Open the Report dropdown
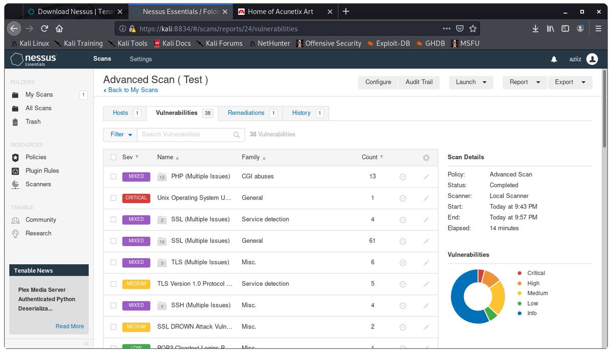 tap(525, 82)
